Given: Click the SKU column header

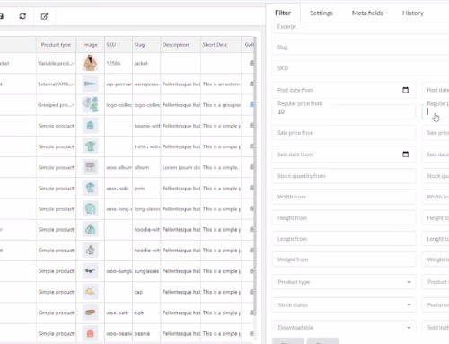Looking at the screenshot, I should click(x=119, y=45).
